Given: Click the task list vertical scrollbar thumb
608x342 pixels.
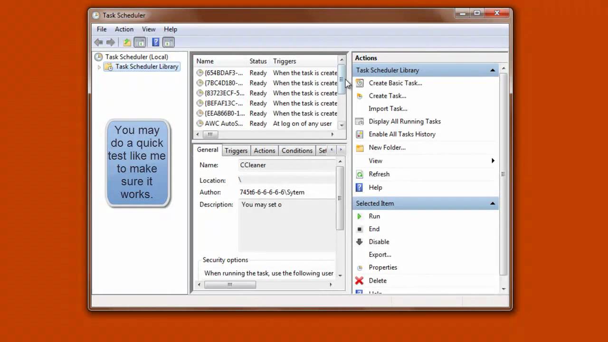Looking at the screenshot, I should [342, 79].
